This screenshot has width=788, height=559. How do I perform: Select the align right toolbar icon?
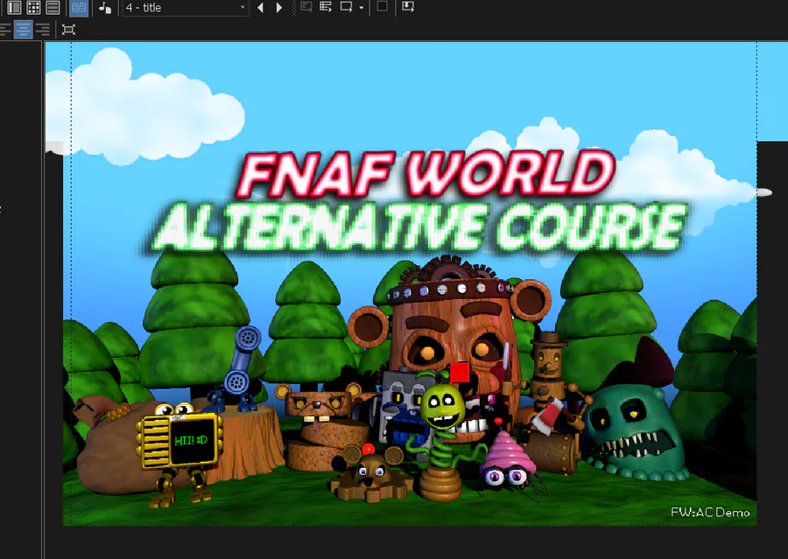coord(43,29)
